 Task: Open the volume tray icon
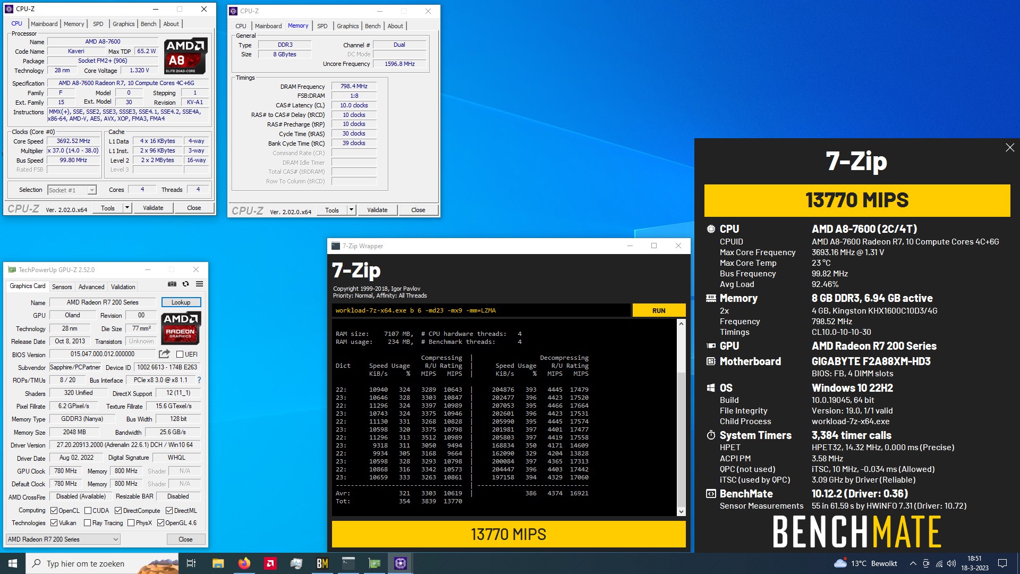click(x=951, y=563)
